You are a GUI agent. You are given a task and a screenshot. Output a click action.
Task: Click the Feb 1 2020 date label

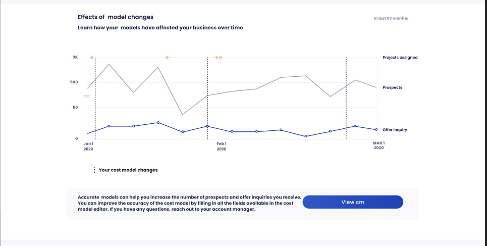(x=222, y=146)
